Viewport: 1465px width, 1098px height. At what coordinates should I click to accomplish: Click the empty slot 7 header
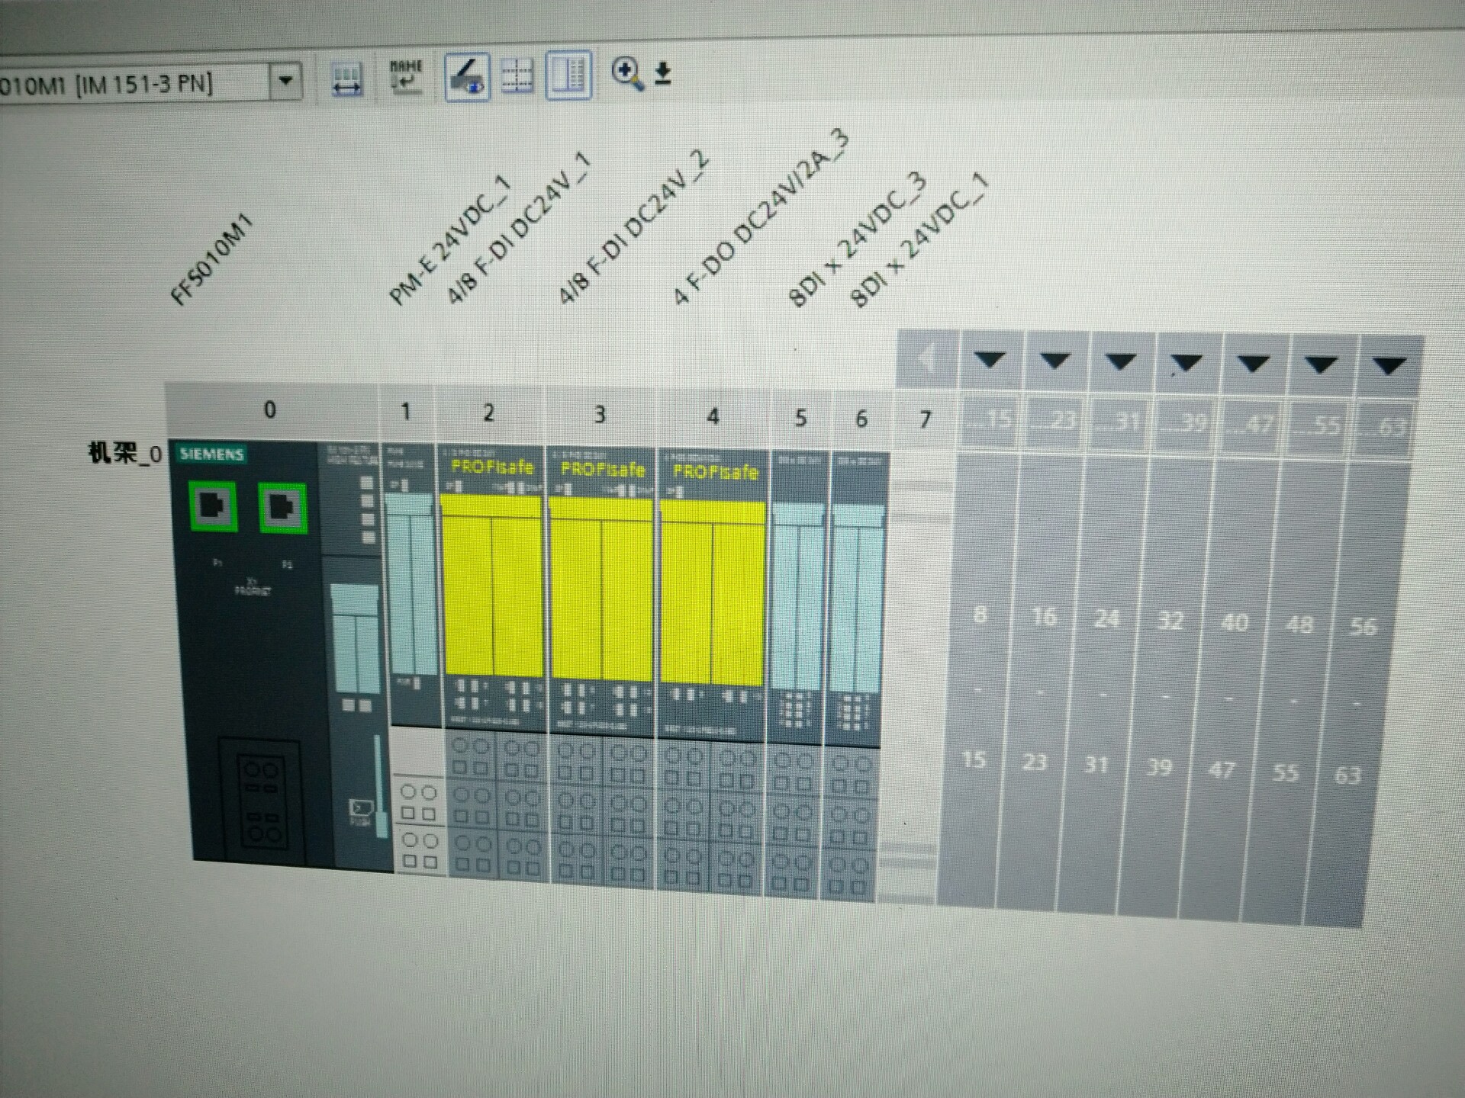pos(925,419)
